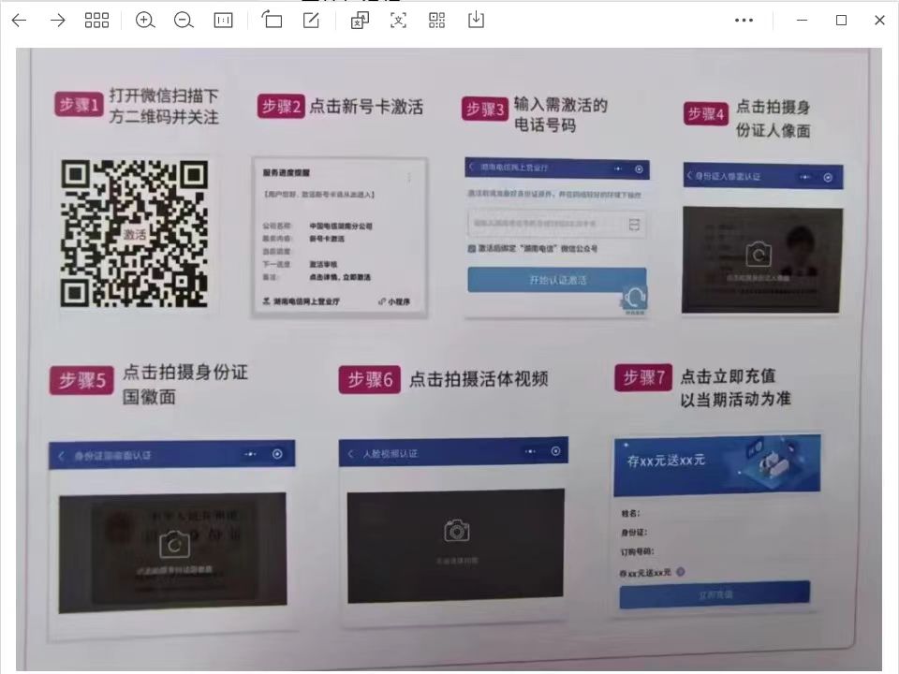Open the three-dot more options menu
Image resolution: width=899 pixels, height=674 pixels.
744,20
